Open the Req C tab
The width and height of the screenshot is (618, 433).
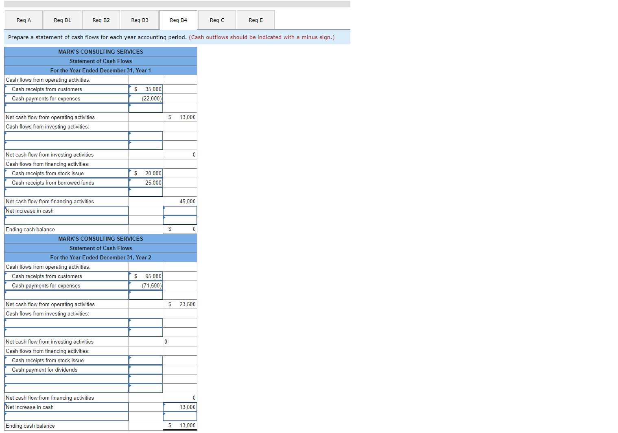click(216, 20)
